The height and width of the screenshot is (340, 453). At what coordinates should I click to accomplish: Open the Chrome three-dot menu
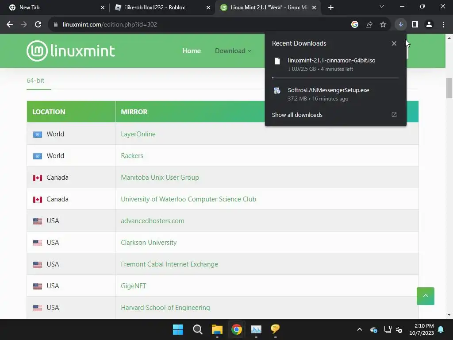coord(443,25)
